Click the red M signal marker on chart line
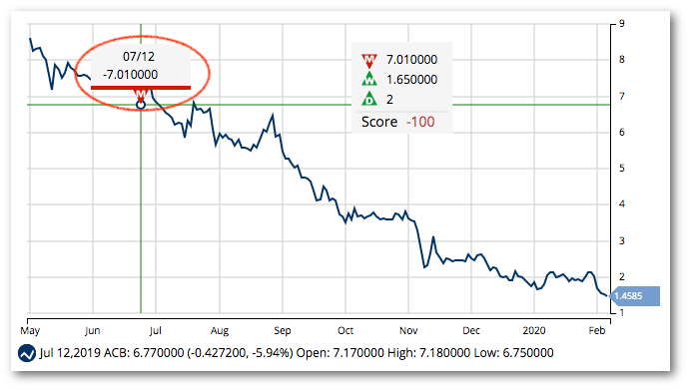The height and width of the screenshot is (390, 689). click(141, 95)
